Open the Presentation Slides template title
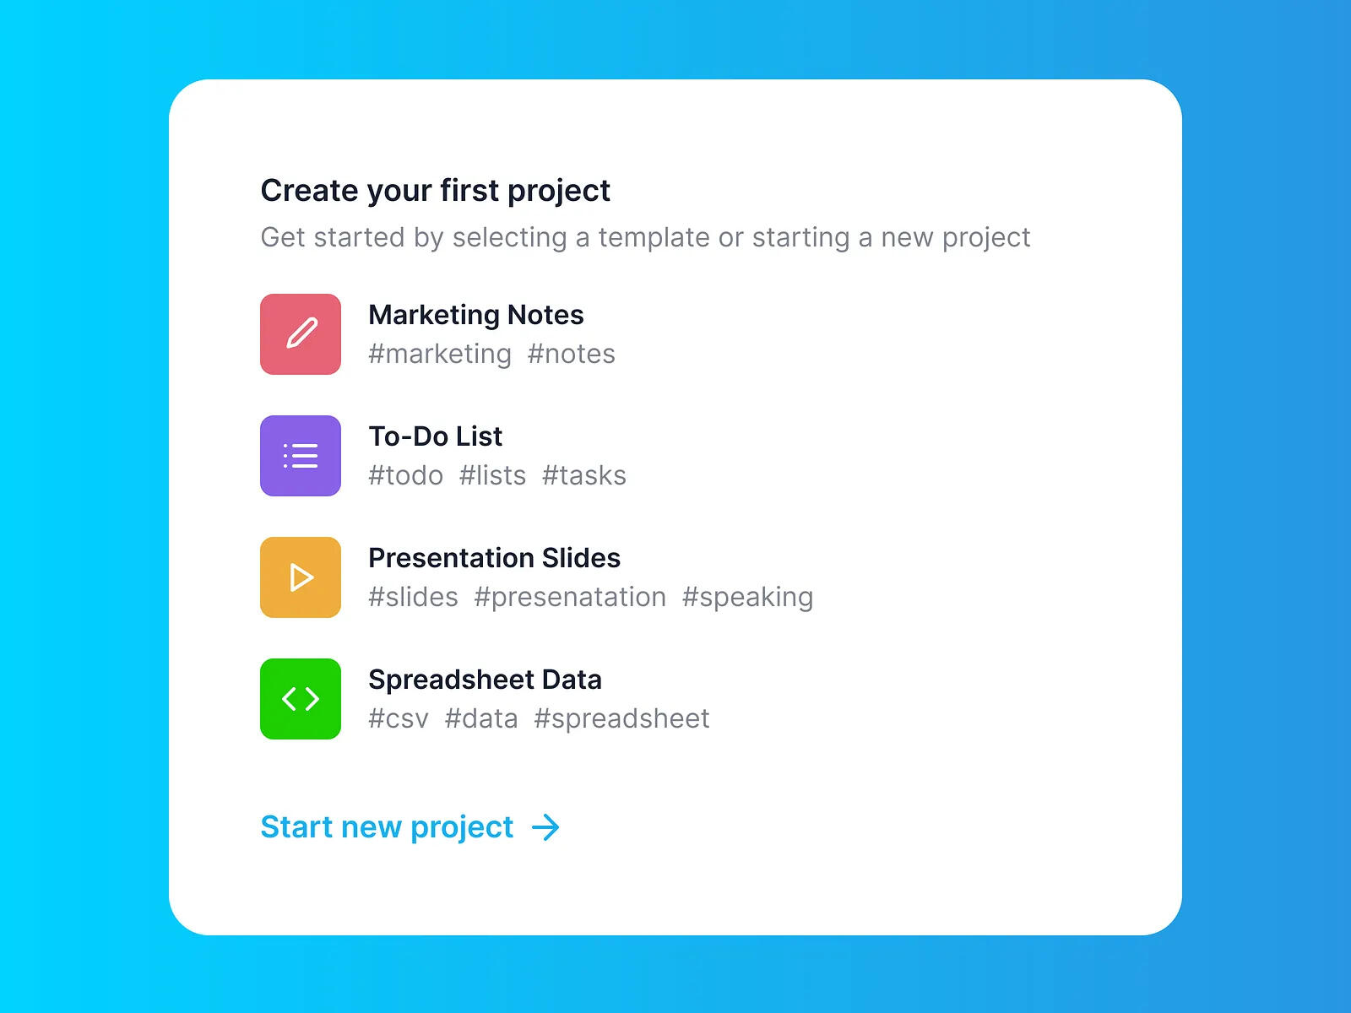The height and width of the screenshot is (1013, 1351). 495,558
